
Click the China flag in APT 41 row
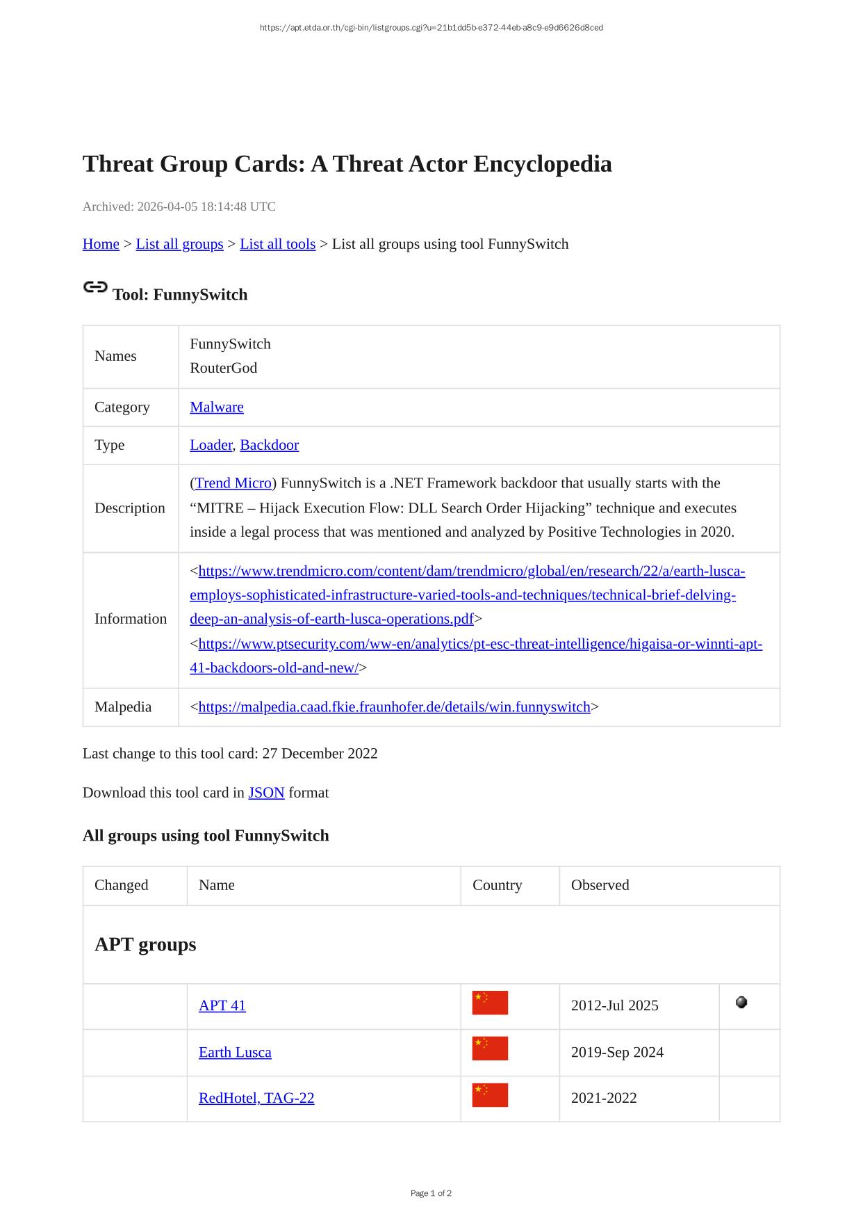[x=490, y=1003]
